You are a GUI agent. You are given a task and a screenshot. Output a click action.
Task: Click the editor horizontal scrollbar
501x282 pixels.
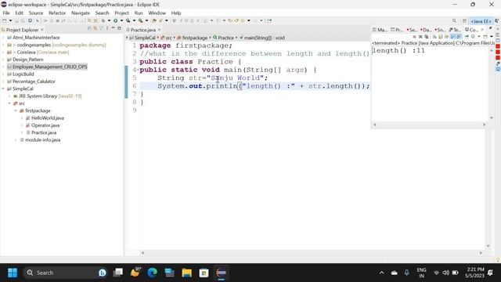(x=312, y=253)
